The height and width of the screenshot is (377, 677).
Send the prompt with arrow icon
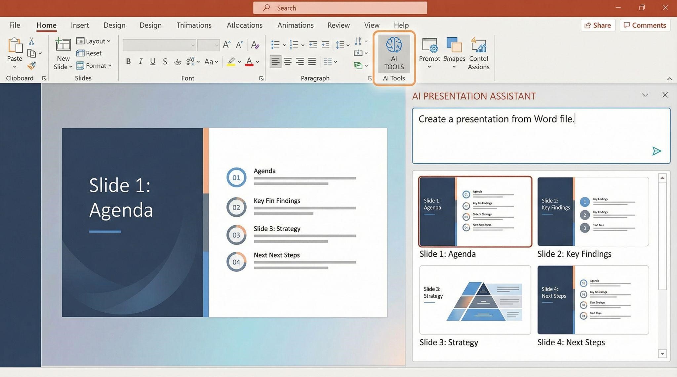point(657,151)
